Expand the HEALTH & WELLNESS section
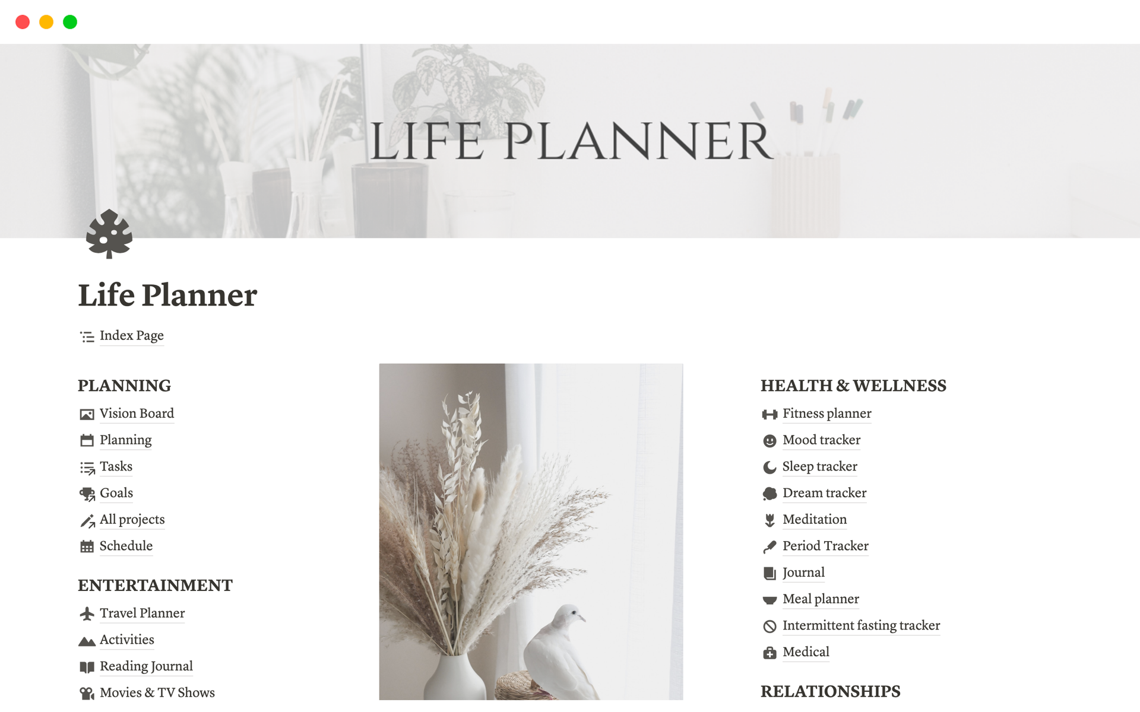Viewport: 1140px width, 712px height. coord(855,386)
